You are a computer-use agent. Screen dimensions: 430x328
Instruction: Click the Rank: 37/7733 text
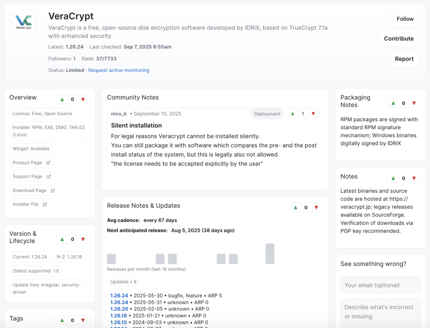point(99,59)
